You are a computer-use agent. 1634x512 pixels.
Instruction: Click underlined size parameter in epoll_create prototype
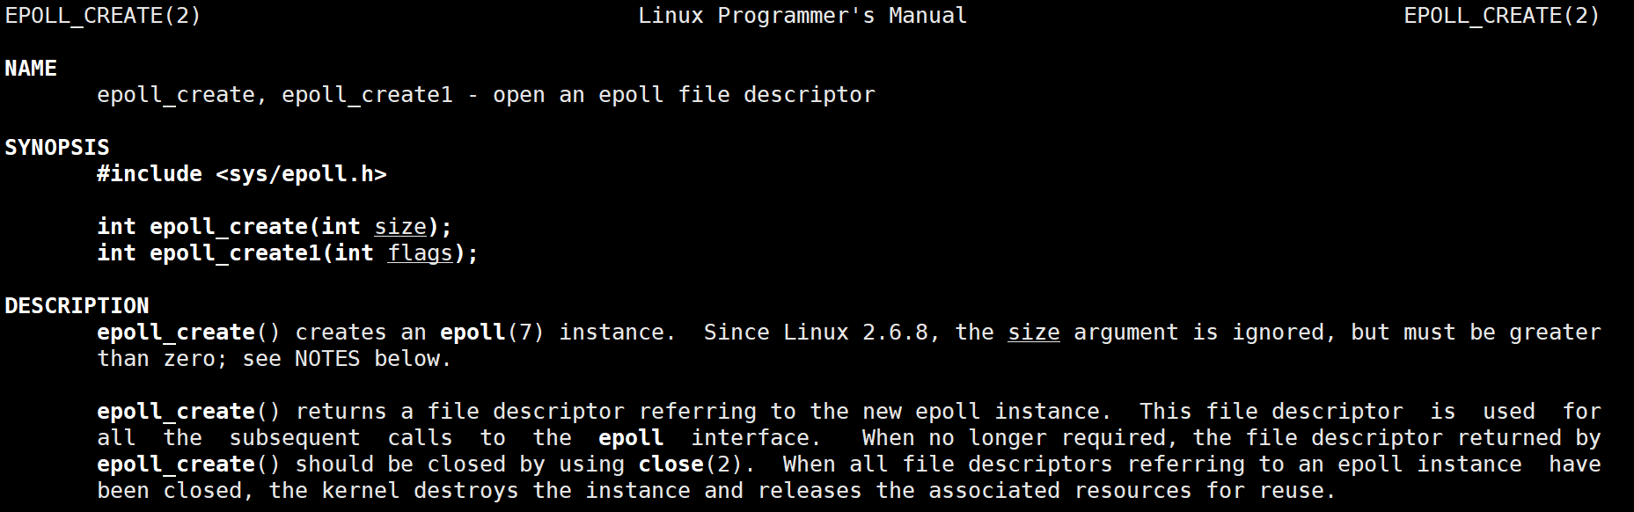point(400,227)
